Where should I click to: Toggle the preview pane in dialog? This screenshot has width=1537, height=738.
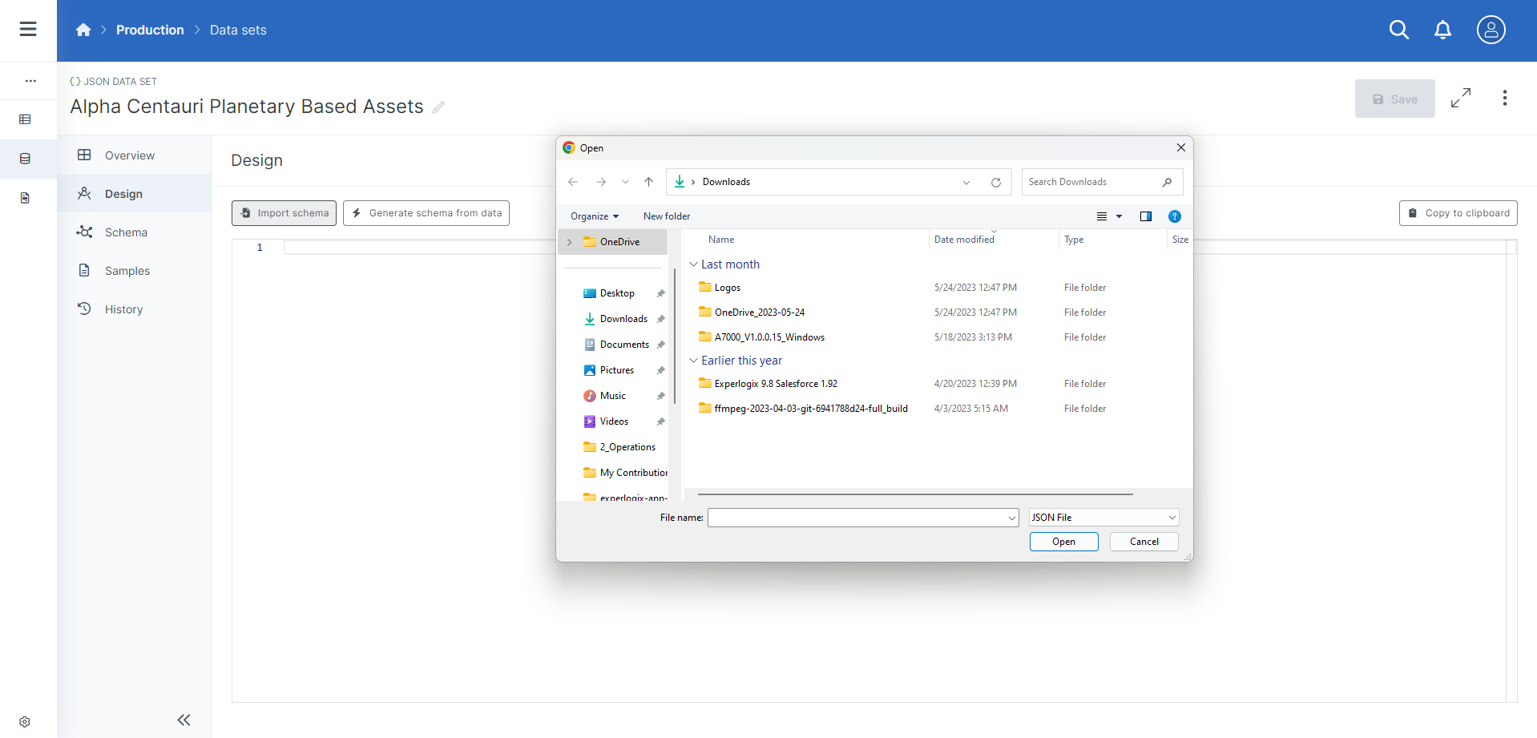pos(1145,216)
